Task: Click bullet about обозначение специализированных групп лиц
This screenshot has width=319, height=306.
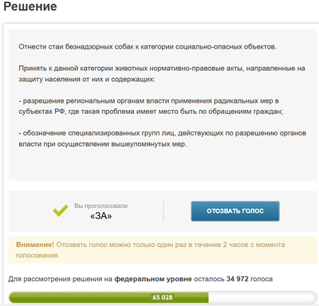Action: click(x=162, y=139)
